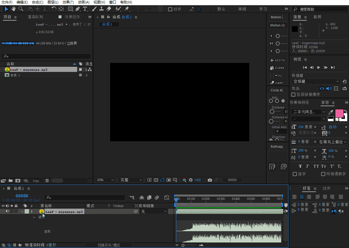The image size is (349, 248).
Task: Select the Hand tool
Action: [14, 9]
